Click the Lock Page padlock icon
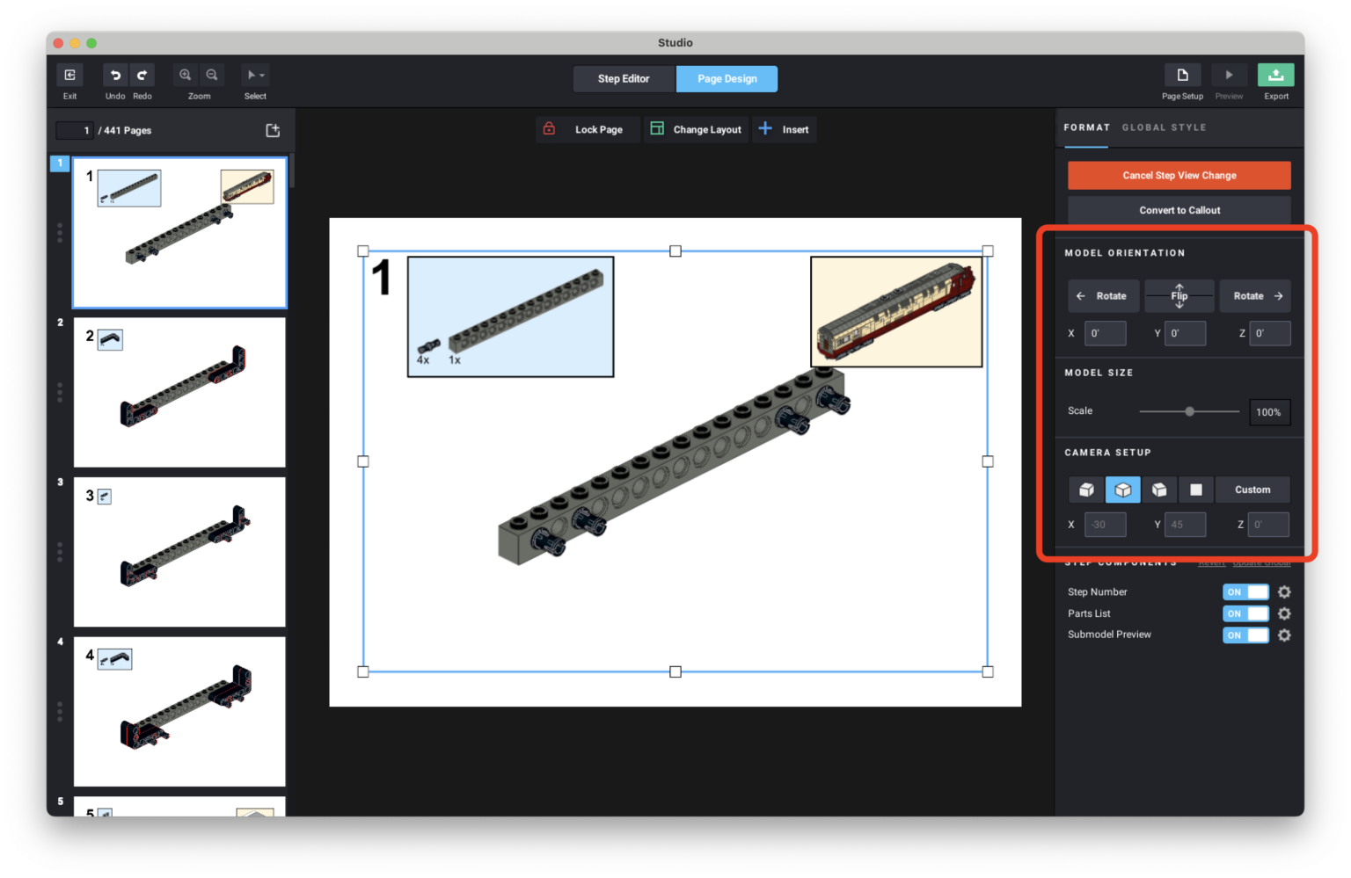 (x=549, y=128)
